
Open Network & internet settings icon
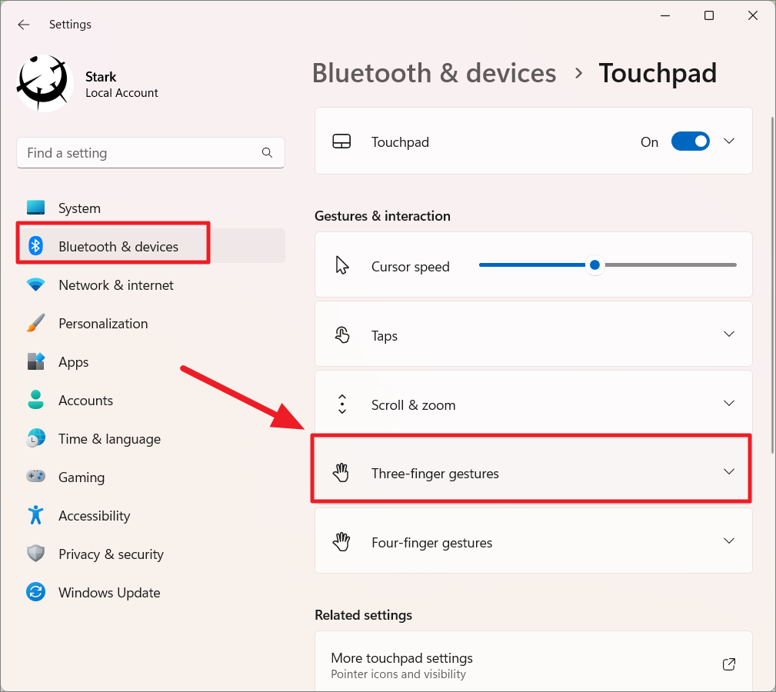(x=36, y=284)
